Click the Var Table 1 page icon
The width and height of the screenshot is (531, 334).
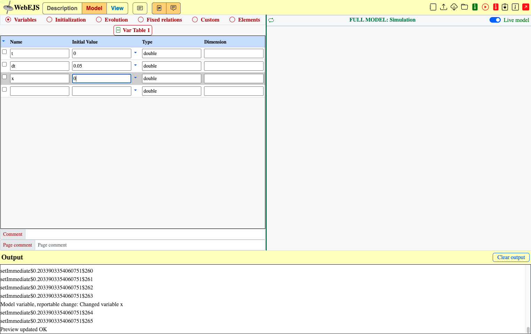(118, 30)
